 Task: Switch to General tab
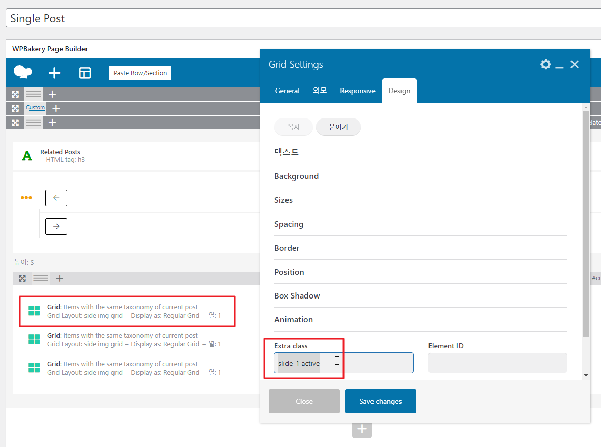click(287, 91)
